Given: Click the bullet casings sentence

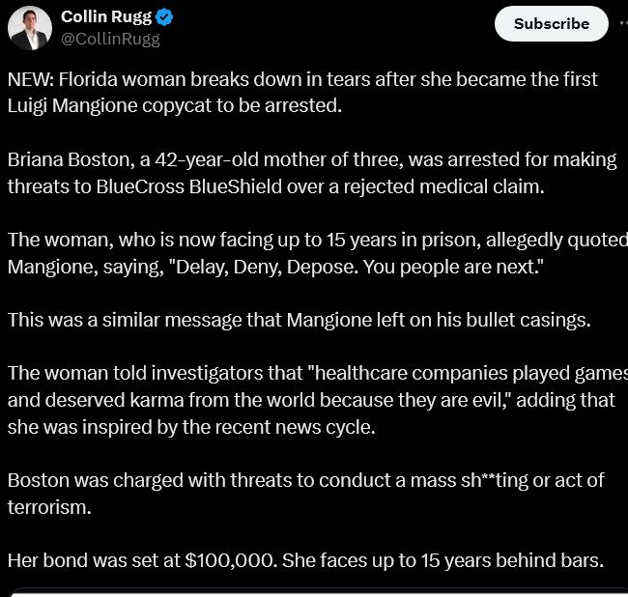Looking at the screenshot, I should (x=300, y=320).
